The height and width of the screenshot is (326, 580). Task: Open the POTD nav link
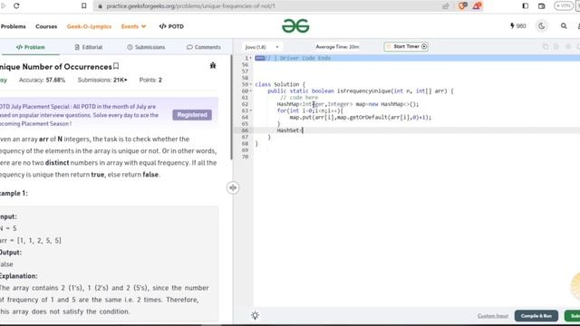click(171, 26)
